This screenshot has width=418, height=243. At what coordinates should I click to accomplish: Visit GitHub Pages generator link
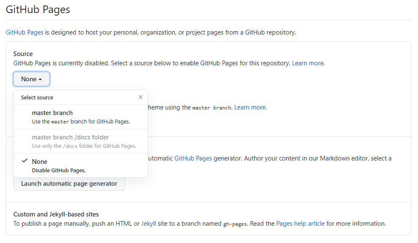tap(193, 158)
